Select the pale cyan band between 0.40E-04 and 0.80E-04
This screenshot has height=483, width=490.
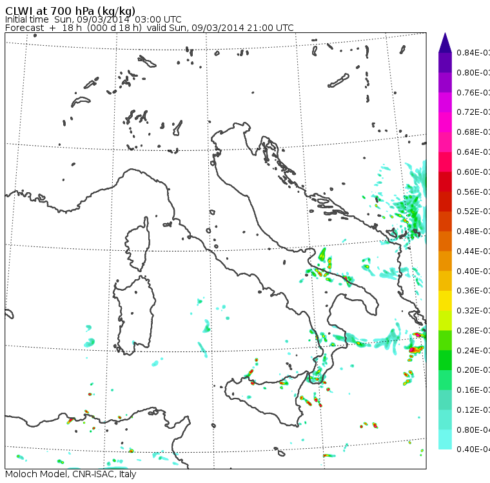click(445, 440)
